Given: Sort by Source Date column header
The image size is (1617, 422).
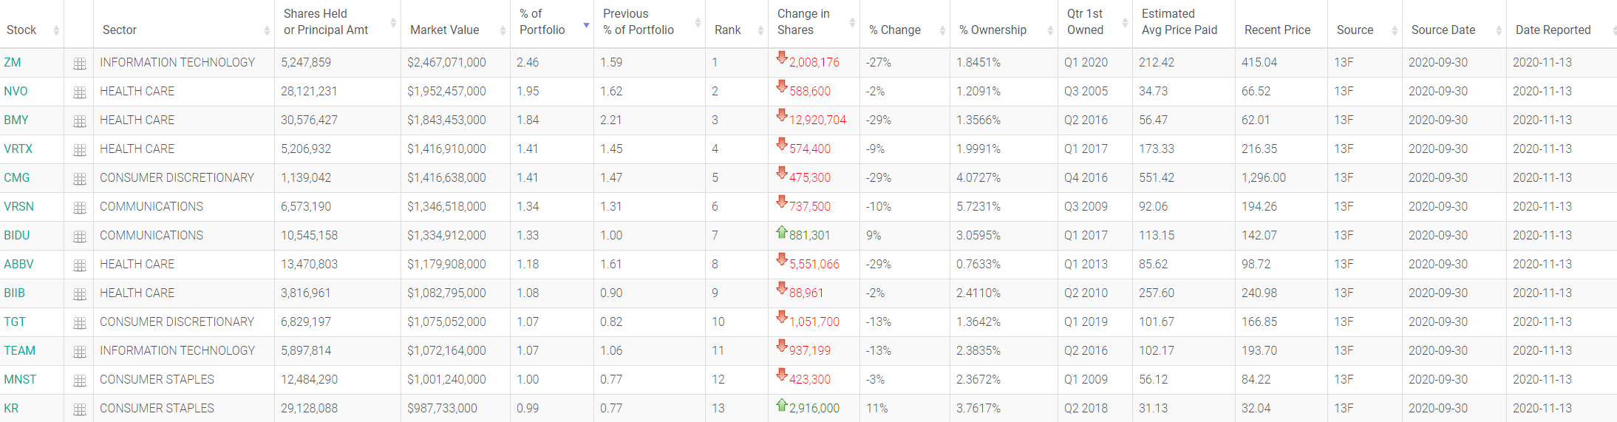Looking at the screenshot, I should [1443, 30].
